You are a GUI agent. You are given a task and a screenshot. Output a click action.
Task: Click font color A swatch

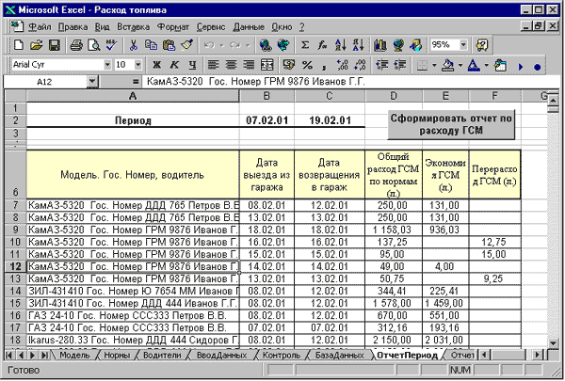tap(474, 65)
